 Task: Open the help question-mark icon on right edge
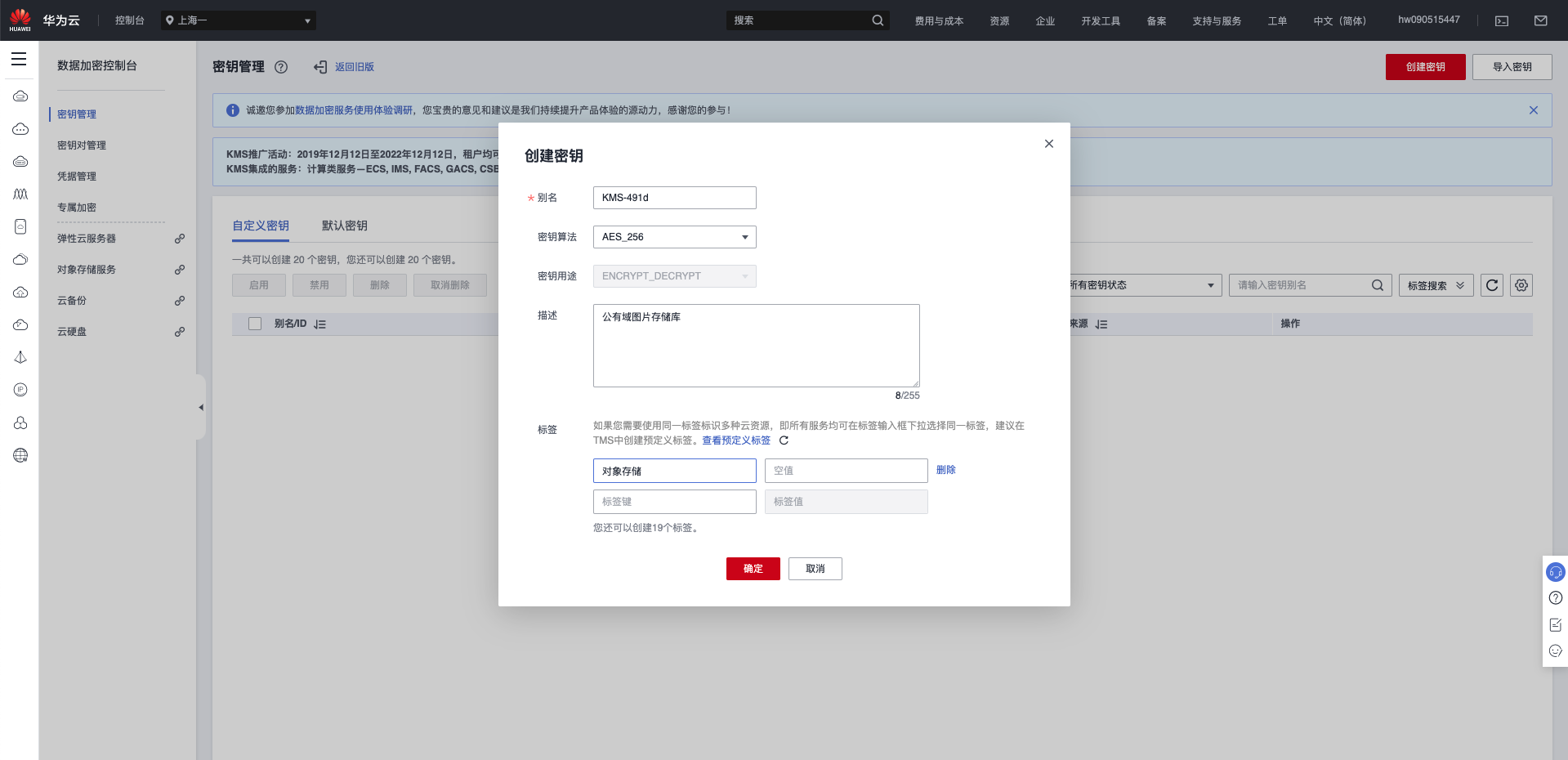point(1555,597)
